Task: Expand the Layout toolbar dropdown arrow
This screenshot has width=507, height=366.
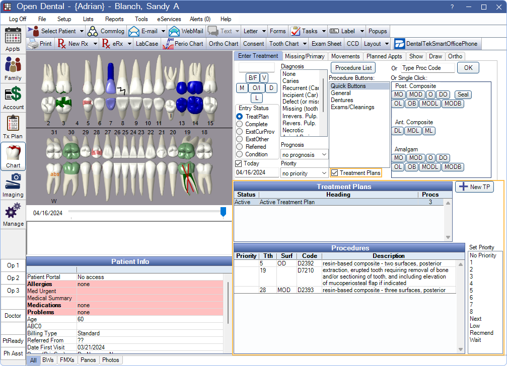Action: 387,44
